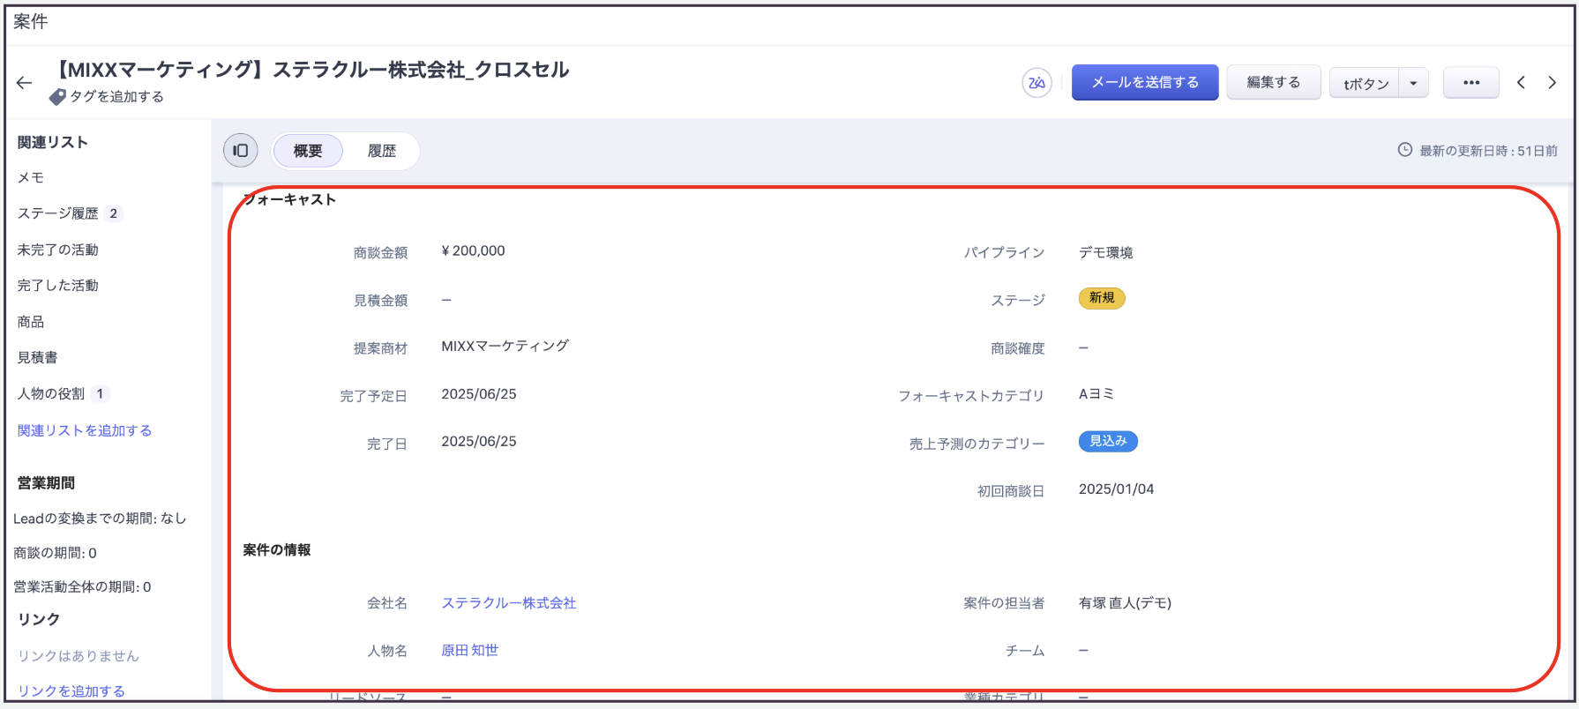Open ステージ履歴 in related list

coord(58,213)
